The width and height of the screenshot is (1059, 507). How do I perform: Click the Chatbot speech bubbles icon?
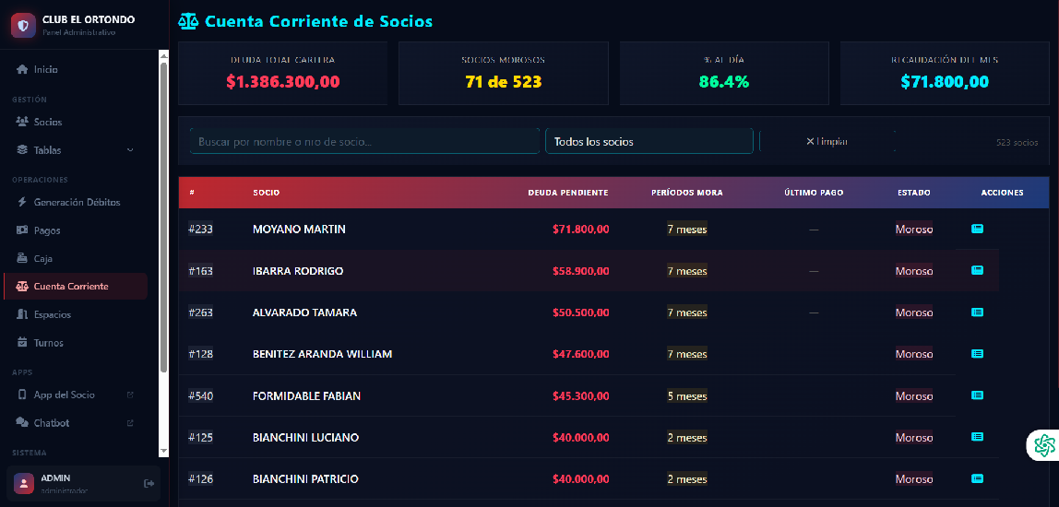[21, 423]
